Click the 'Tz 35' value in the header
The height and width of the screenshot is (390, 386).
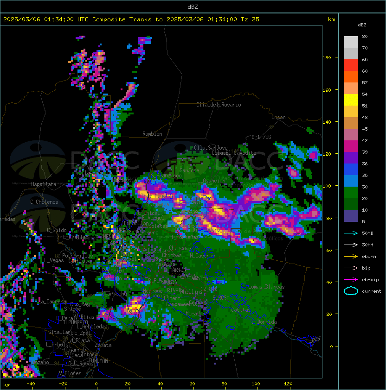[250, 19]
